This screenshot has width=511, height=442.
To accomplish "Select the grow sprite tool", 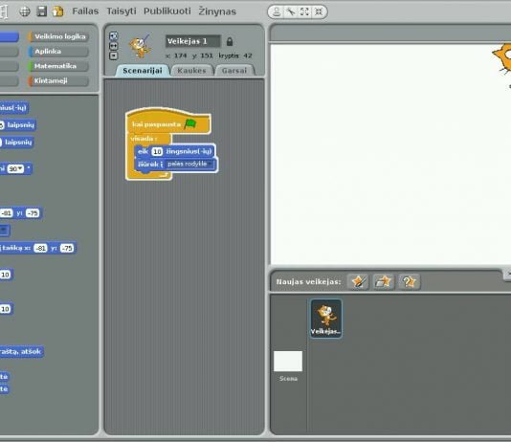I will click(x=304, y=12).
